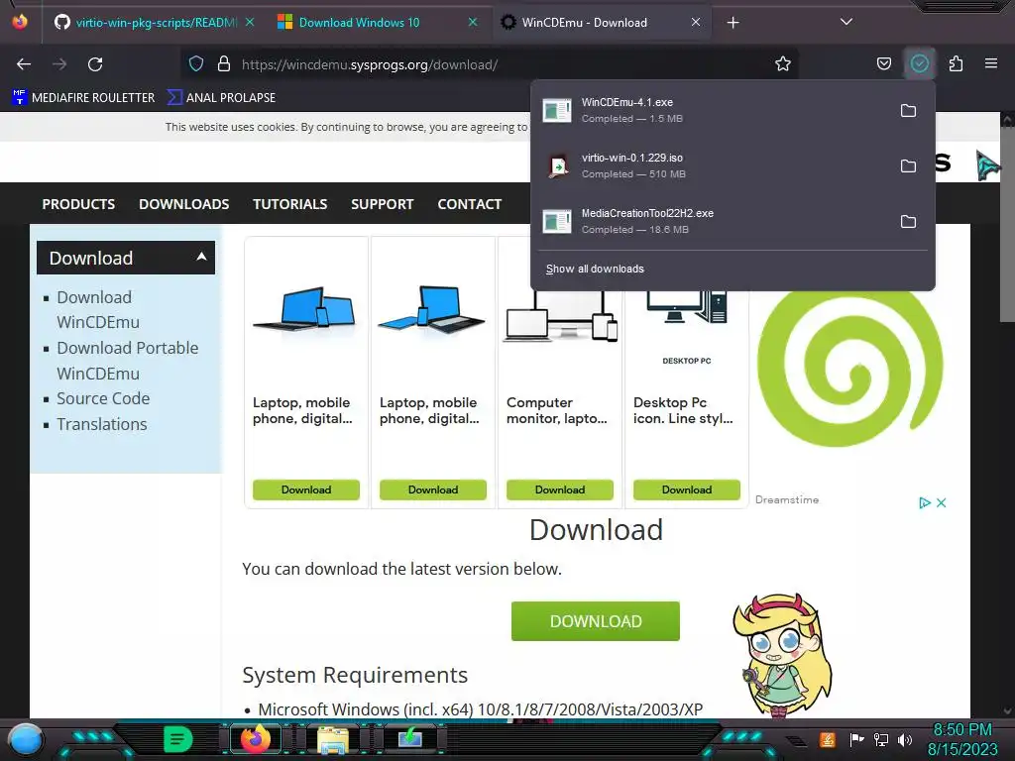Open containing folder for WinCDEmu-4.1.exe
The image size is (1015, 761).
click(908, 111)
